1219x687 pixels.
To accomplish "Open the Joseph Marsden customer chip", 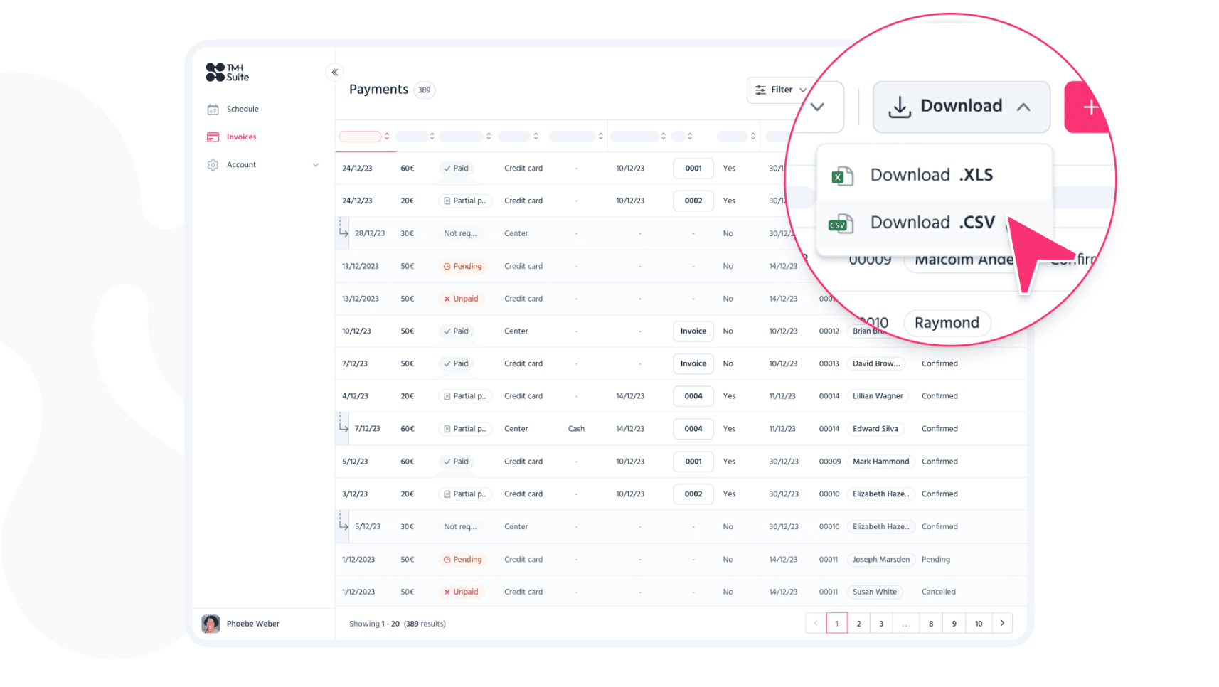I will click(x=881, y=560).
